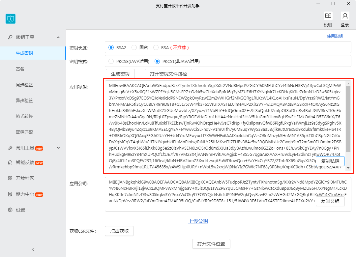The image size is (356, 257).
Task: Select the RSA2 key length option
Action: pos(111,47)
